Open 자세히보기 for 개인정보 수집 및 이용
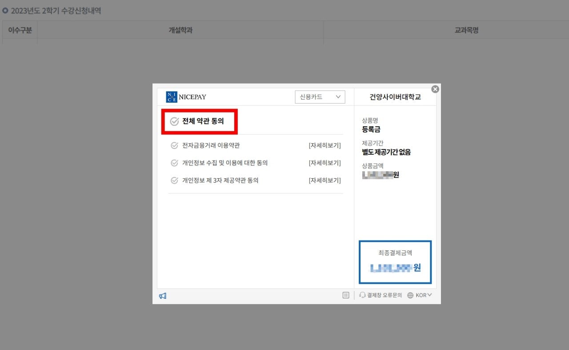This screenshot has height=350, width=569. [x=325, y=163]
